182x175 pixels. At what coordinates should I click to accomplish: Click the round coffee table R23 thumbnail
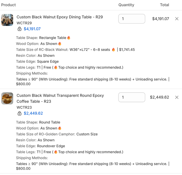pos(7,98)
